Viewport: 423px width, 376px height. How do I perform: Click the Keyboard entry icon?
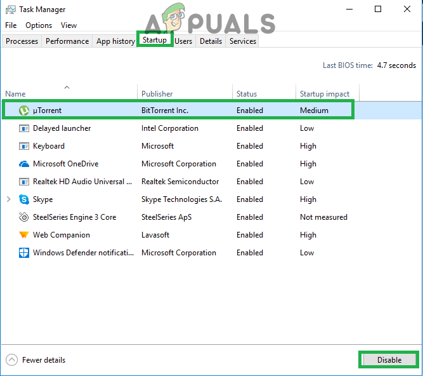click(24, 146)
